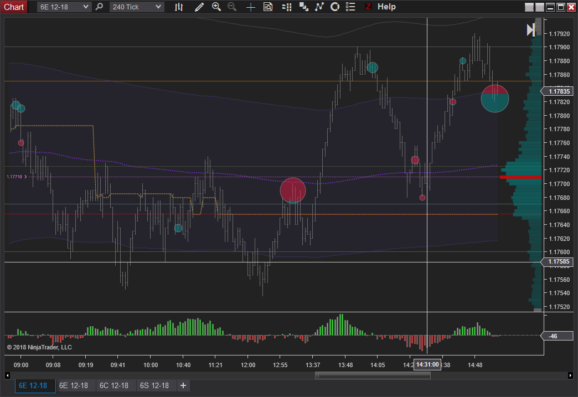Click the 1.17585 price marker
This screenshot has height=397, width=578.
click(558, 262)
